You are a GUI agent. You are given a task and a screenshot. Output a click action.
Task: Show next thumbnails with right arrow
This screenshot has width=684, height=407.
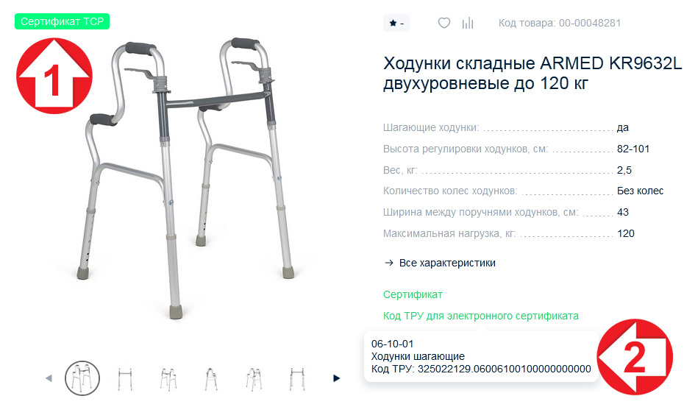point(336,378)
